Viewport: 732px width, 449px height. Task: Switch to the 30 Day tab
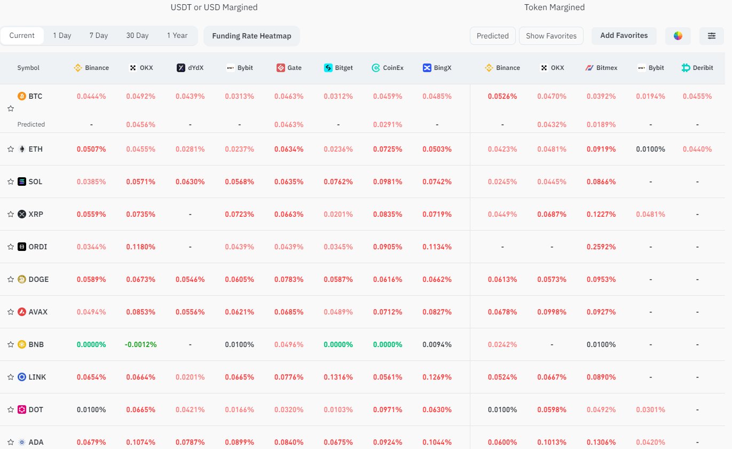click(x=137, y=35)
